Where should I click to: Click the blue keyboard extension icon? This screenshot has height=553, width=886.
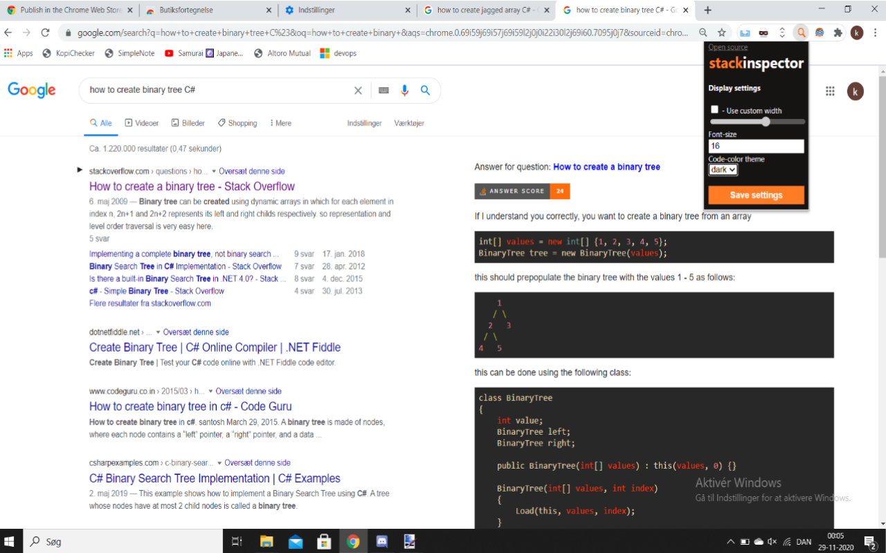pyautogui.click(x=745, y=32)
